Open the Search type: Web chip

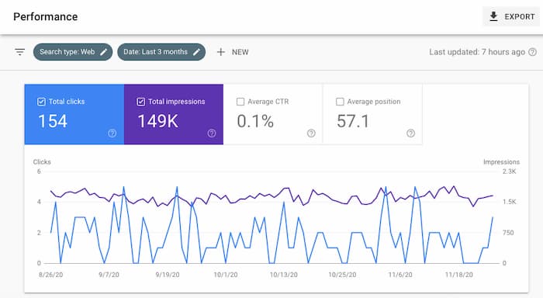tap(73, 52)
